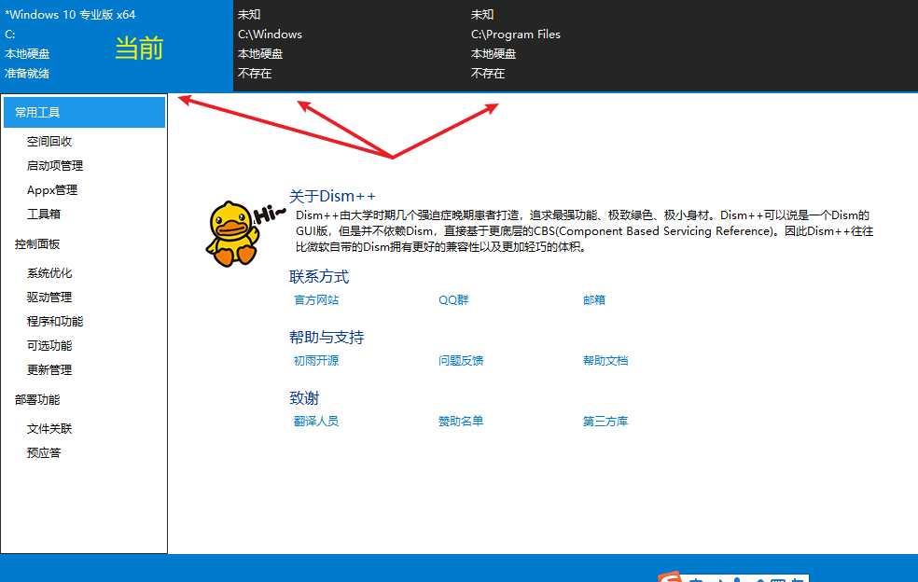Open 可选功能 in the sidebar
Image resolution: width=918 pixels, height=582 pixels.
coord(49,345)
